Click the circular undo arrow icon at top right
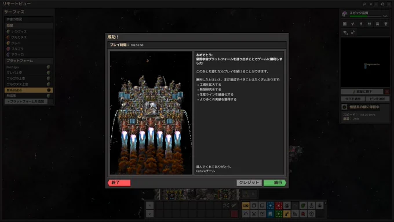This screenshot has height=222, width=394. (x=382, y=4)
